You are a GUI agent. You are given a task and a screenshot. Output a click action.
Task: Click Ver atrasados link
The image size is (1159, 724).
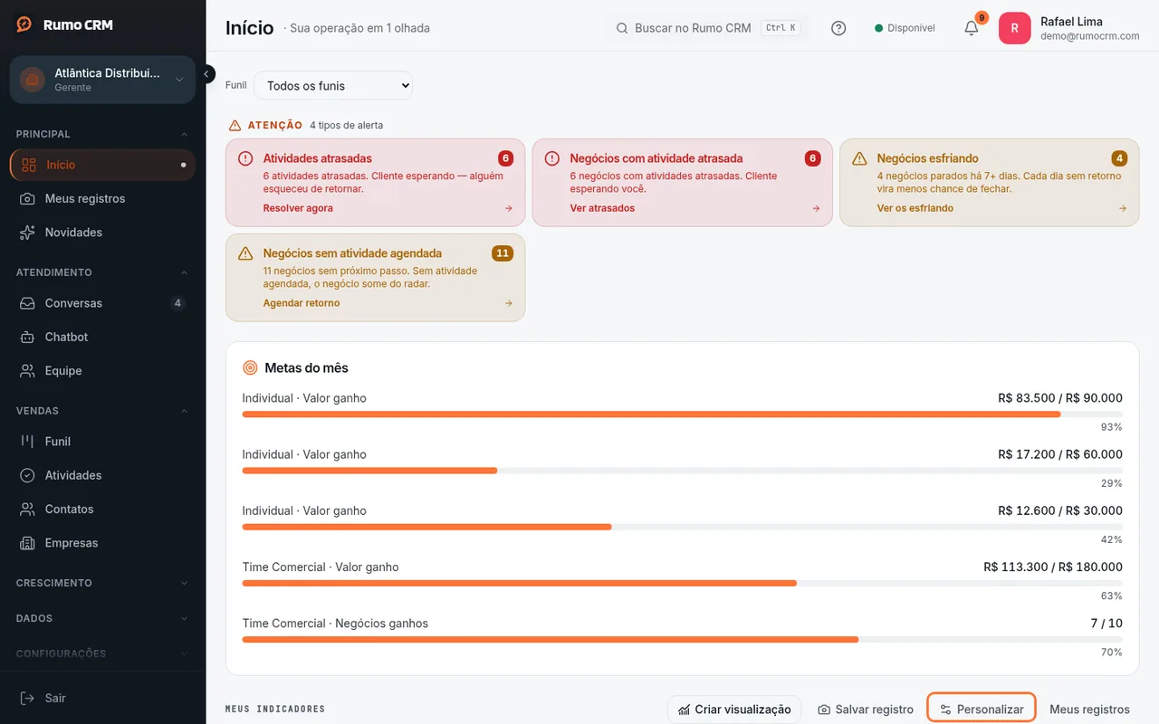(602, 208)
